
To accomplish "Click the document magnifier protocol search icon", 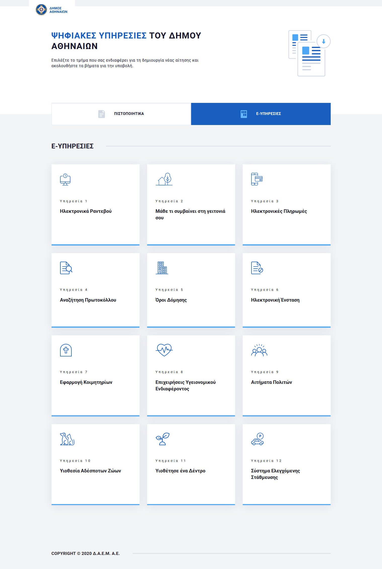I will (66, 268).
